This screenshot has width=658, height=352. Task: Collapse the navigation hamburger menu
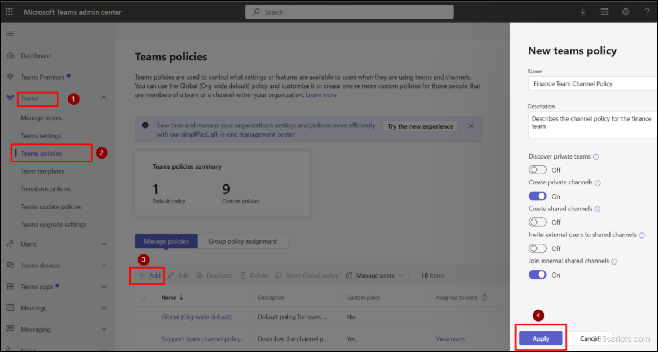coord(10,33)
